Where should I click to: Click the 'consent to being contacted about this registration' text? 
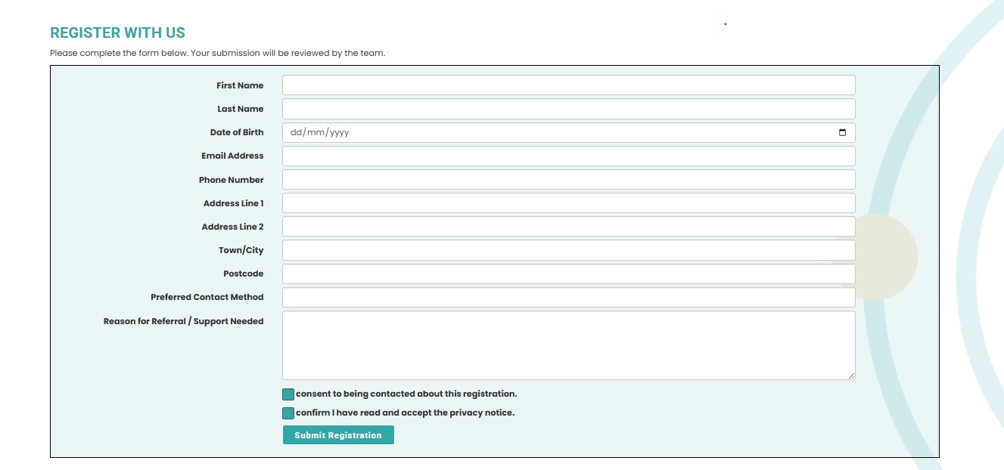pyautogui.click(x=406, y=394)
